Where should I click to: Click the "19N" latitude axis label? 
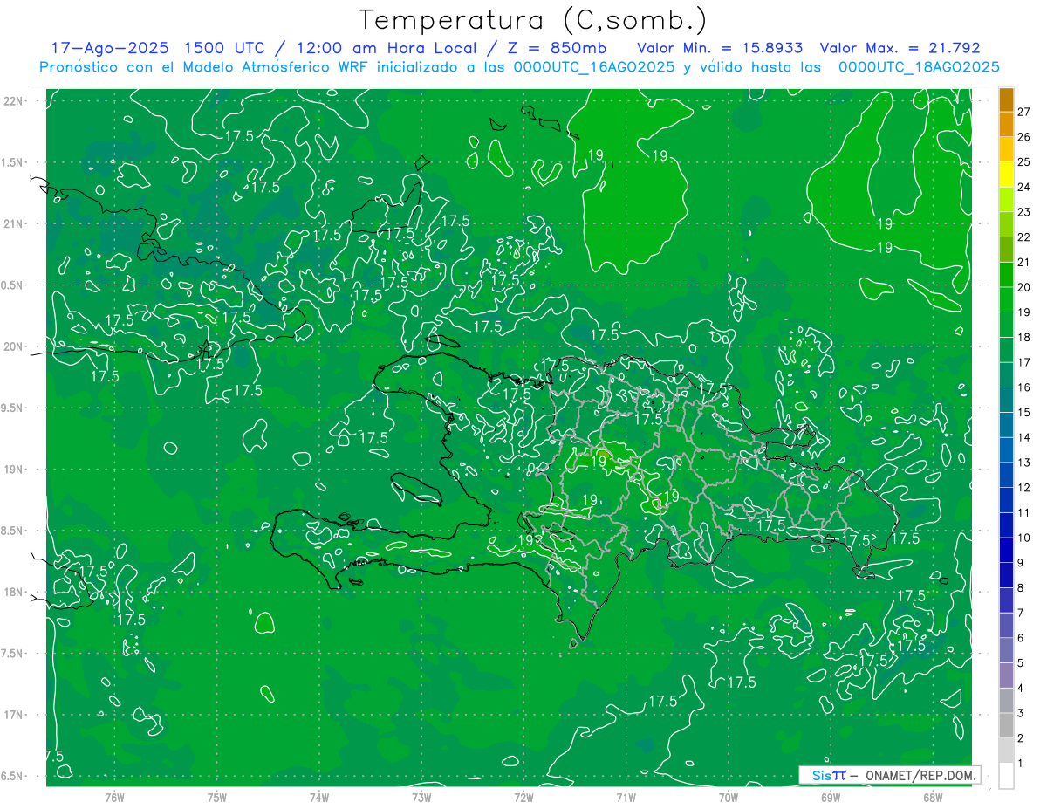[13, 469]
